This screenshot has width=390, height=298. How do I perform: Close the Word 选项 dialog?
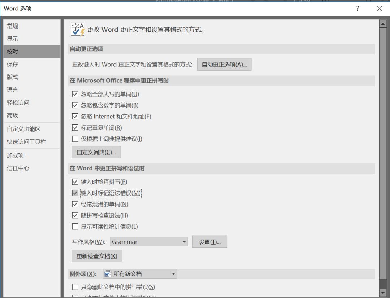coord(379,9)
